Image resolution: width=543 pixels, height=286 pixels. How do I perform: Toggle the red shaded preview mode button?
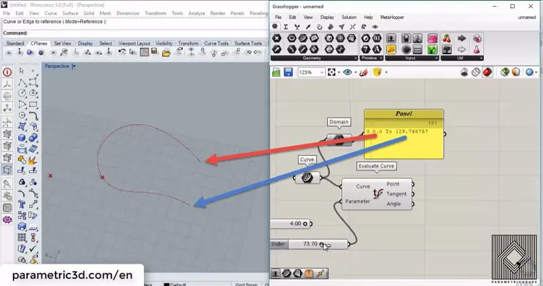487,72
